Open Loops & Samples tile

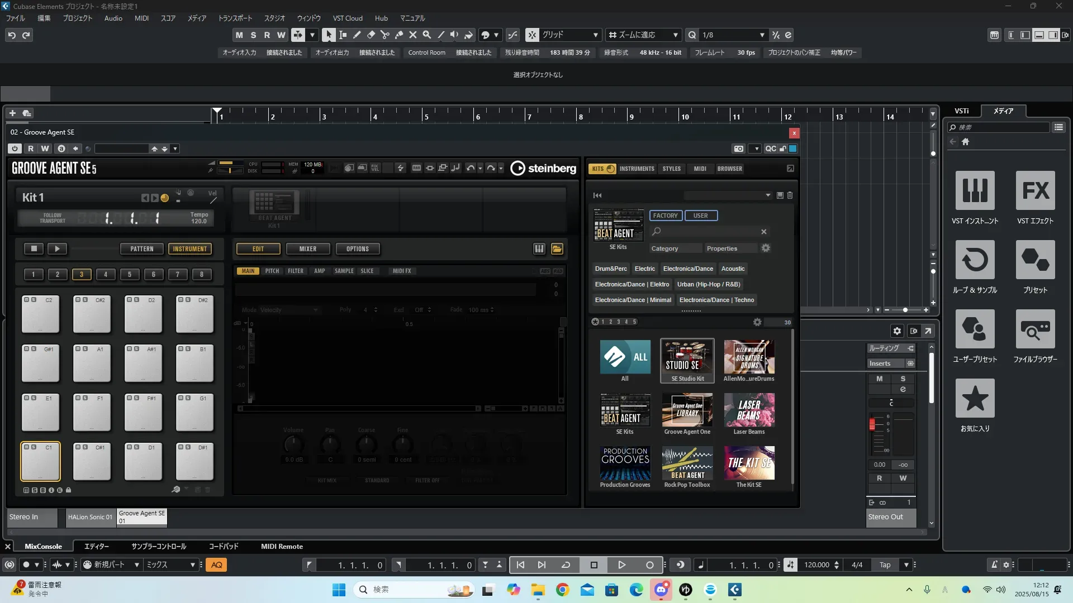pyautogui.click(x=975, y=260)
